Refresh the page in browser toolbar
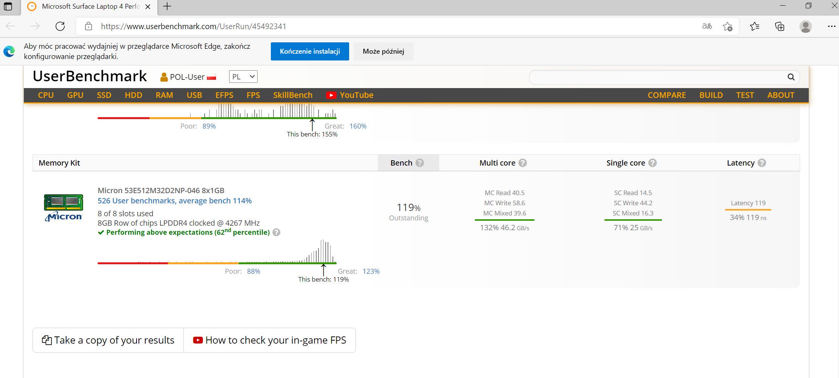The width and height of the screenshot is (839, 378). point(60,26)
